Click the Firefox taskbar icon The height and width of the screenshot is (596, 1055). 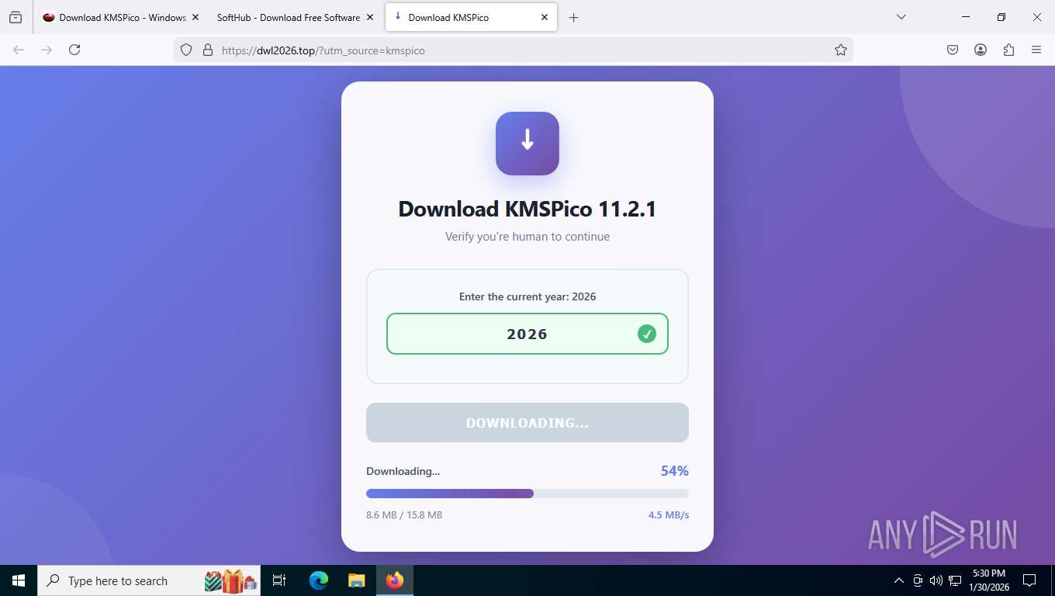(x=394, y=580)
